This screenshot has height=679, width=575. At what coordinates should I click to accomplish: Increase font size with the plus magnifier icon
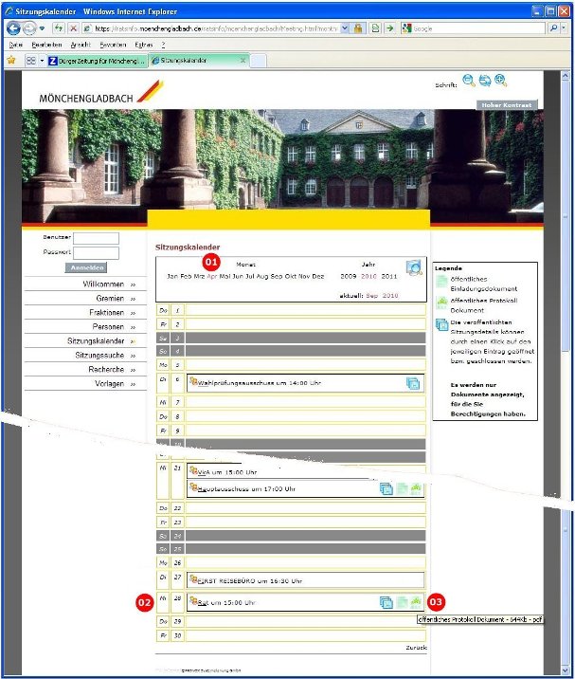pos(501,81)
